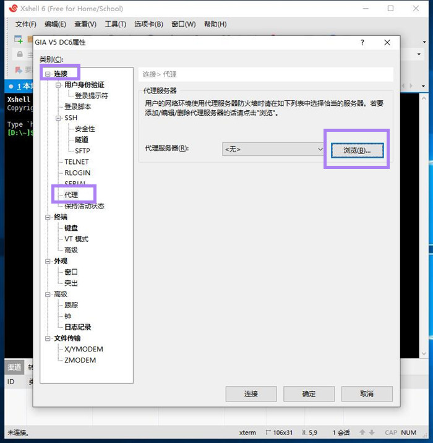Collapse the 高级 category tree node
Viewport: 433px width, 443px height.
tap(48, 295)
